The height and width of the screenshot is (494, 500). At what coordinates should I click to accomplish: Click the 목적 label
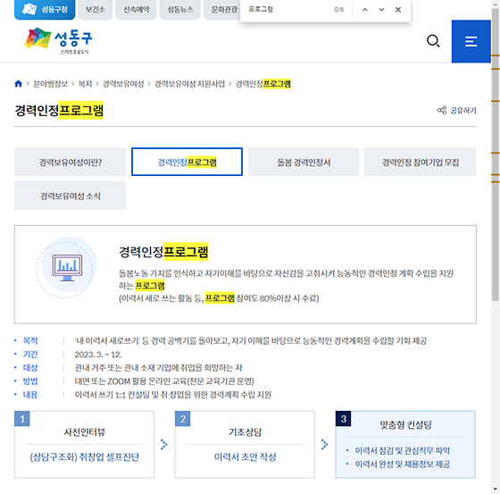point(30,341)
